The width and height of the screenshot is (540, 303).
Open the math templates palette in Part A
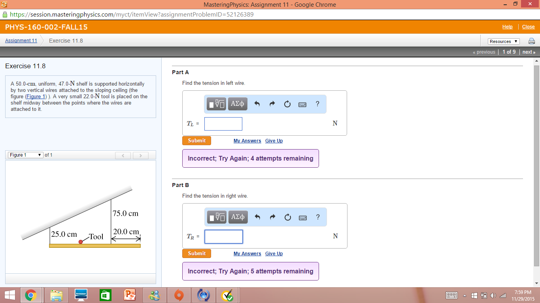point(216,104)
